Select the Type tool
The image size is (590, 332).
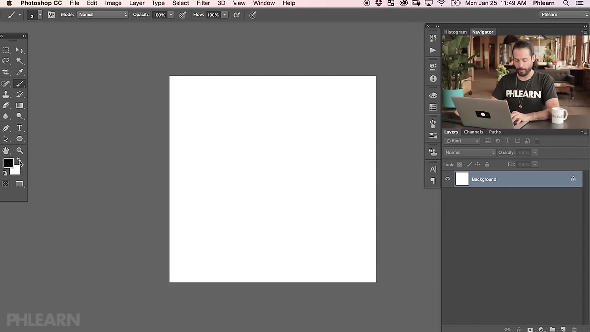click(x=20, y=128)
